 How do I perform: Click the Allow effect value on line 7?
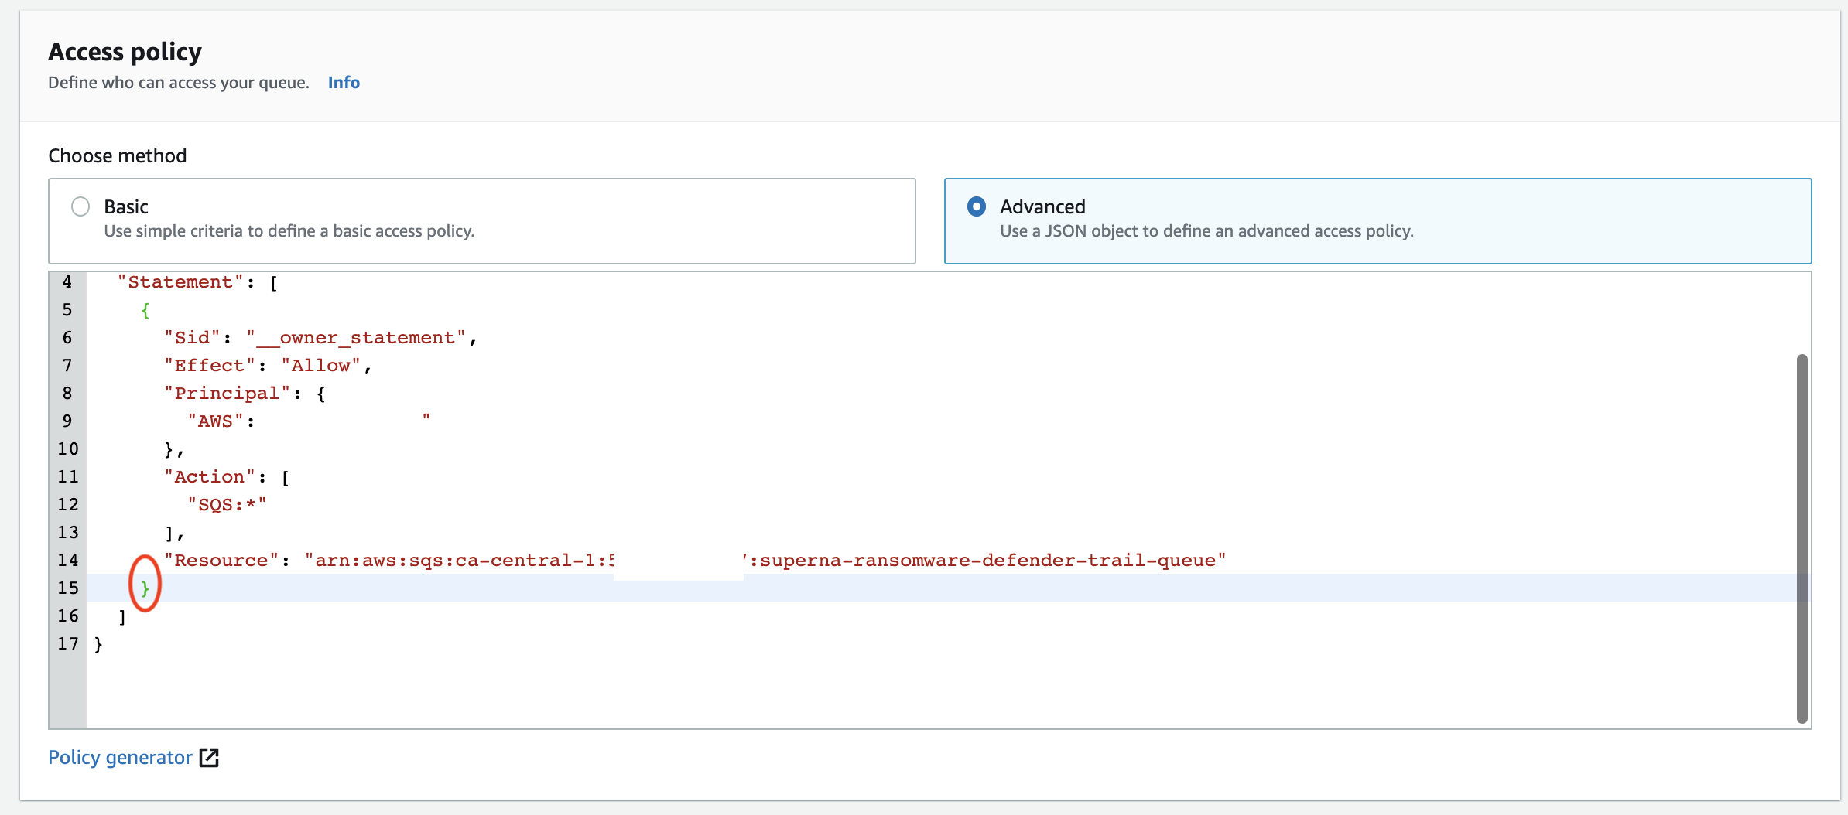click(320, 365)
